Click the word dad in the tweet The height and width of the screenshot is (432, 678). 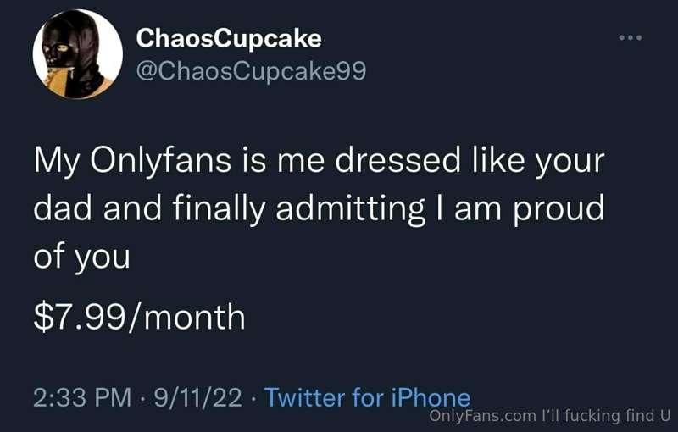tap(63, 208)
